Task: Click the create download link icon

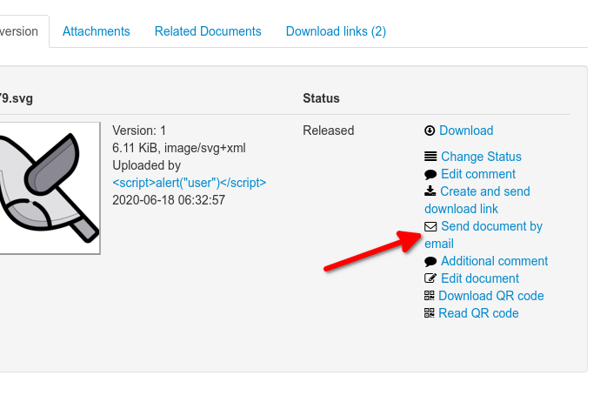Action: 430,191
